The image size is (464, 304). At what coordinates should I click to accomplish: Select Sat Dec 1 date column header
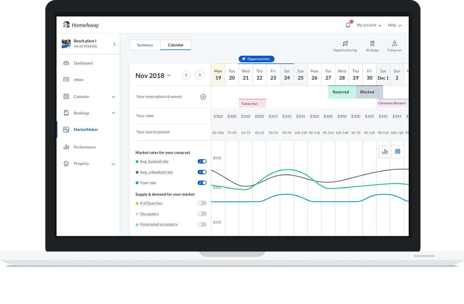[383, 74]
